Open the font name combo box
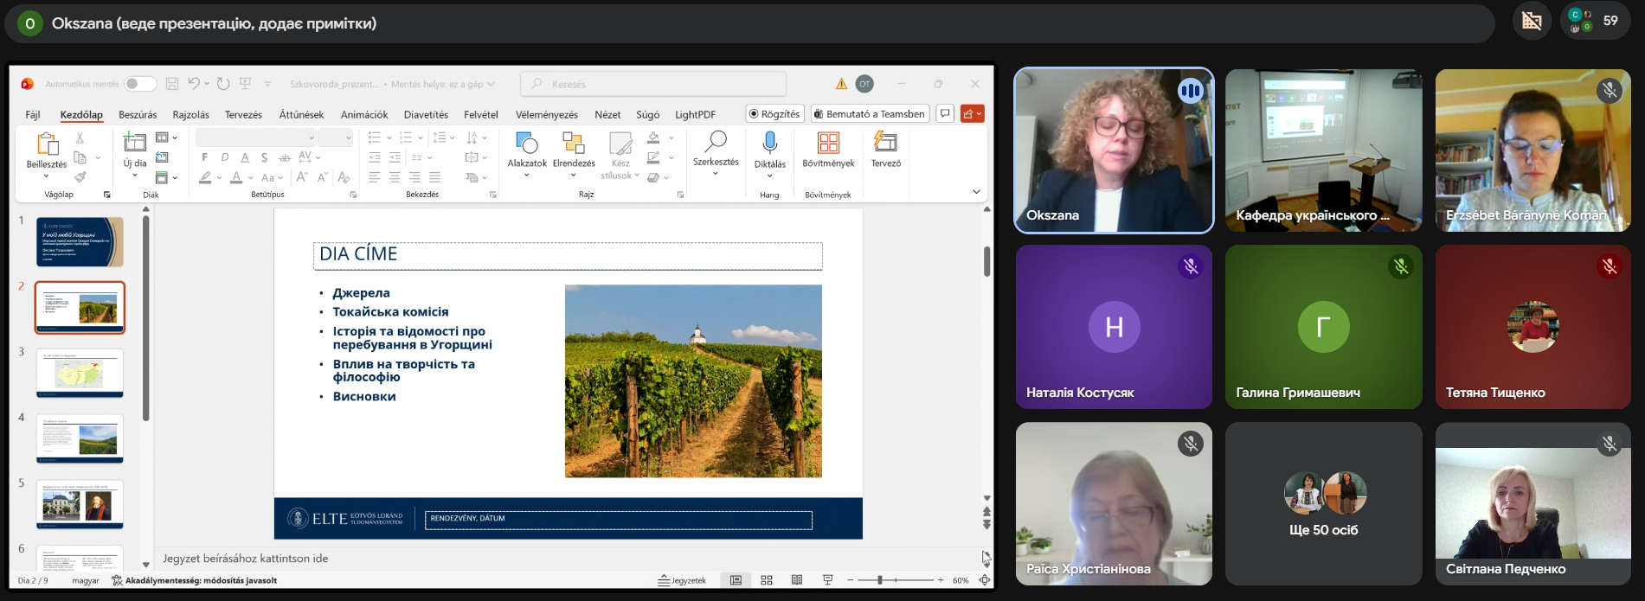The width and height of the screenshot is (1645, 601). (x=255, y=137)
